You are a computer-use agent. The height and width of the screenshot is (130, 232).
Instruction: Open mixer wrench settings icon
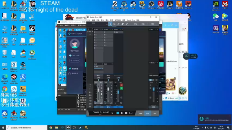[x=90, y=34]
